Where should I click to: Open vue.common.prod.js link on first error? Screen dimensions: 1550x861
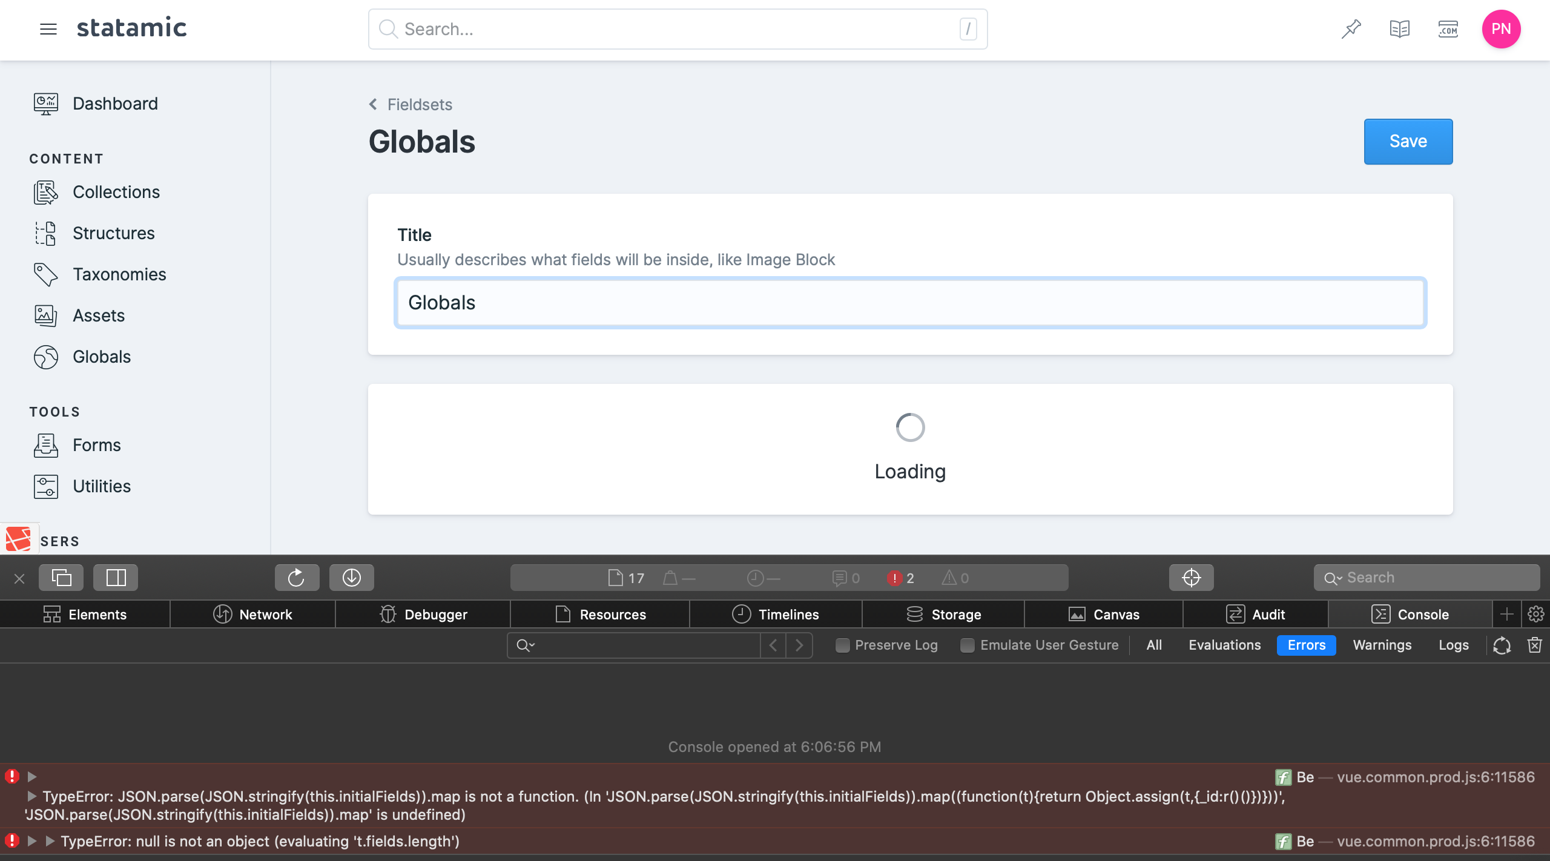point(1436,777)
